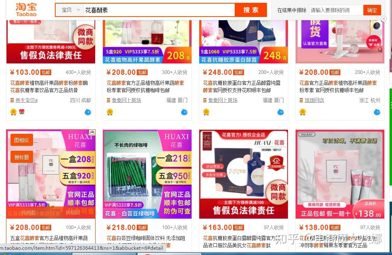The image size is (392, 255).
Task: Close the exclude panel with the X icon
Action: click(x=384, y=19)
